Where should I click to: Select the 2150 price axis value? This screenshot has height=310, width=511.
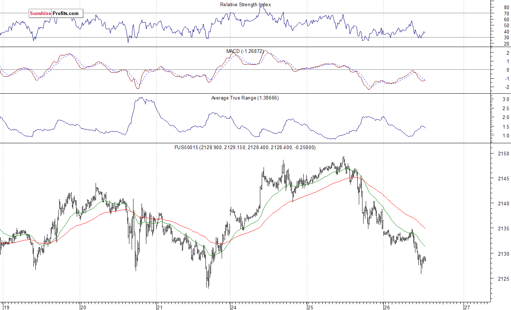(503, 153)
